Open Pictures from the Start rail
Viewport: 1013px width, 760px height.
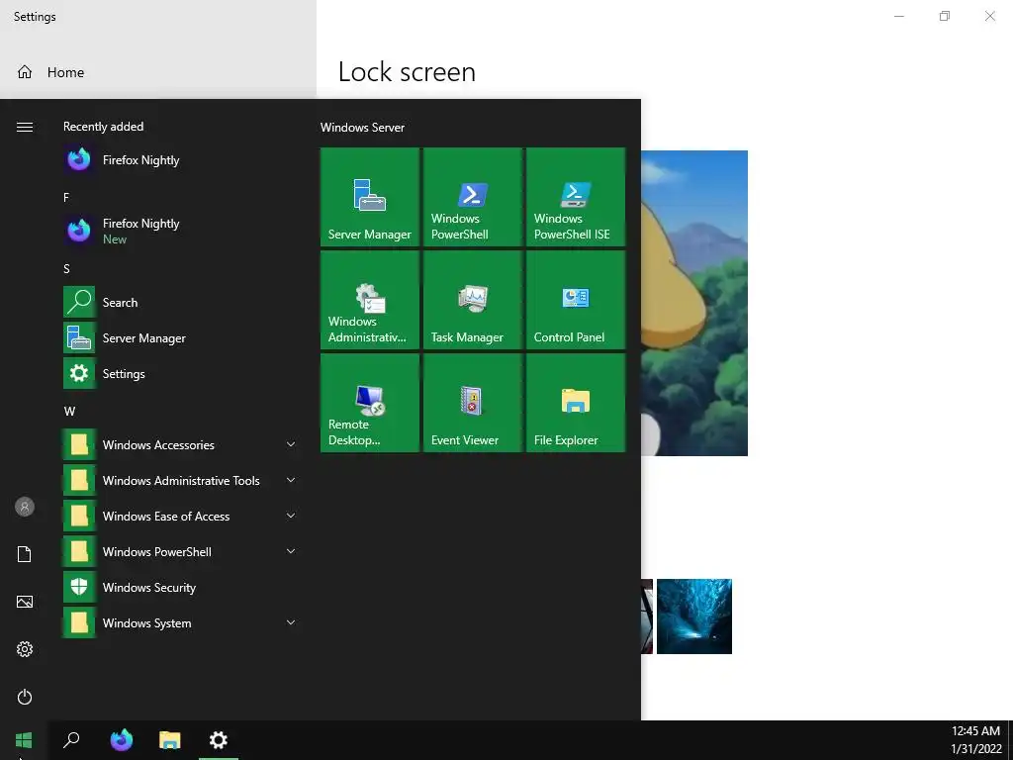tap(25, 602)
